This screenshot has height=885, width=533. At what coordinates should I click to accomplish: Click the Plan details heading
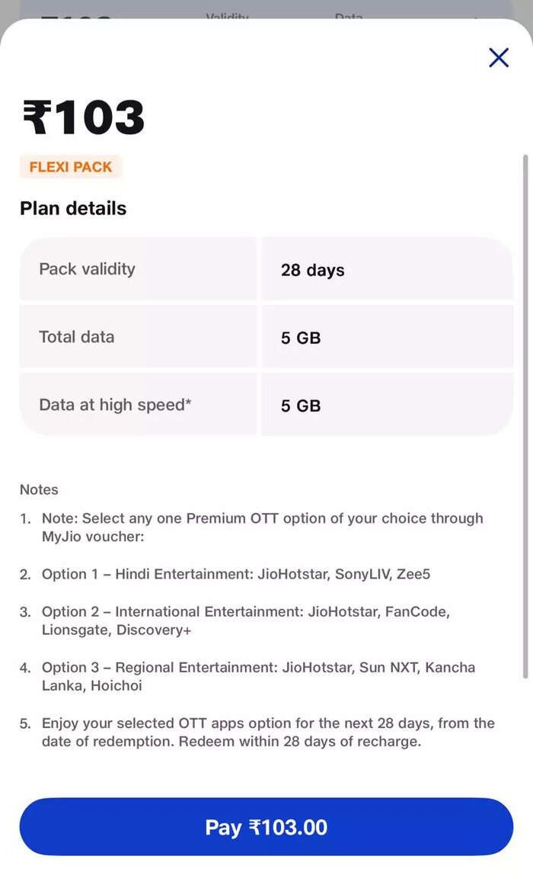[73, 209]
